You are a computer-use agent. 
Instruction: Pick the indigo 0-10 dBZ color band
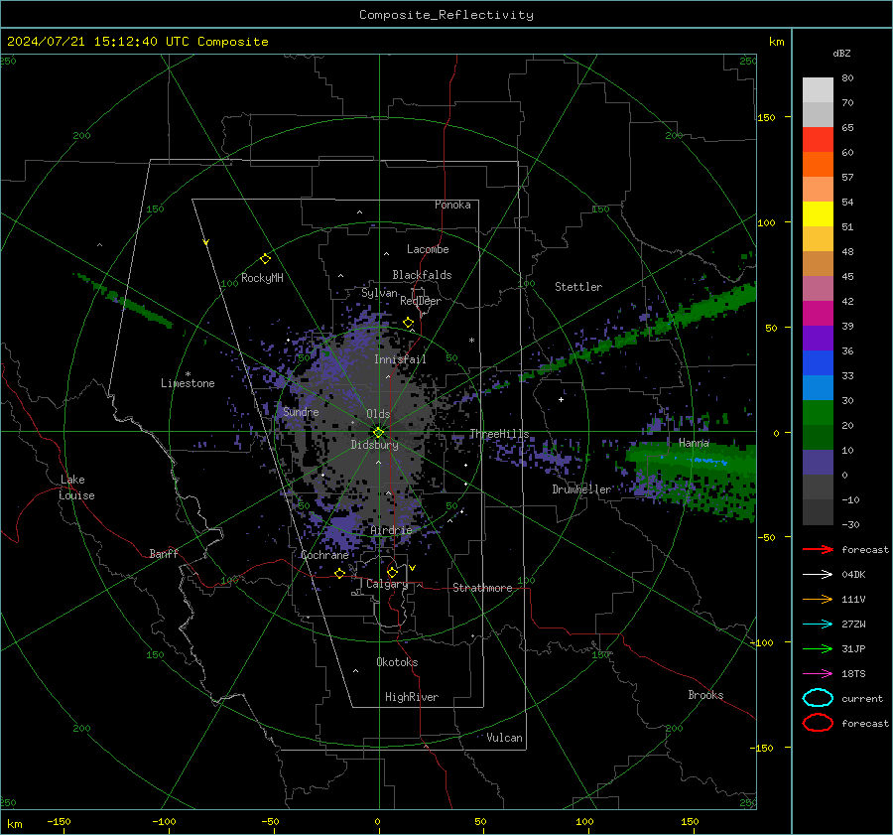(818, 463)
